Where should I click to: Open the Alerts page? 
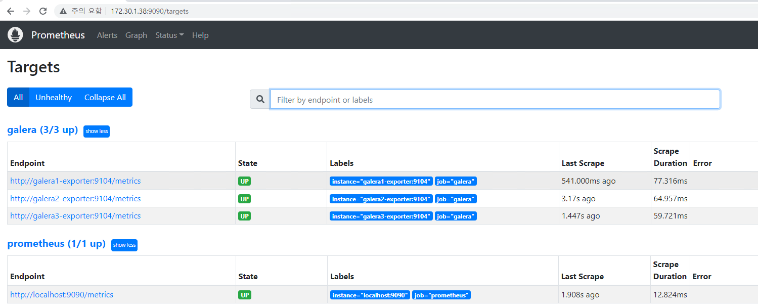(x=107, y=35)
